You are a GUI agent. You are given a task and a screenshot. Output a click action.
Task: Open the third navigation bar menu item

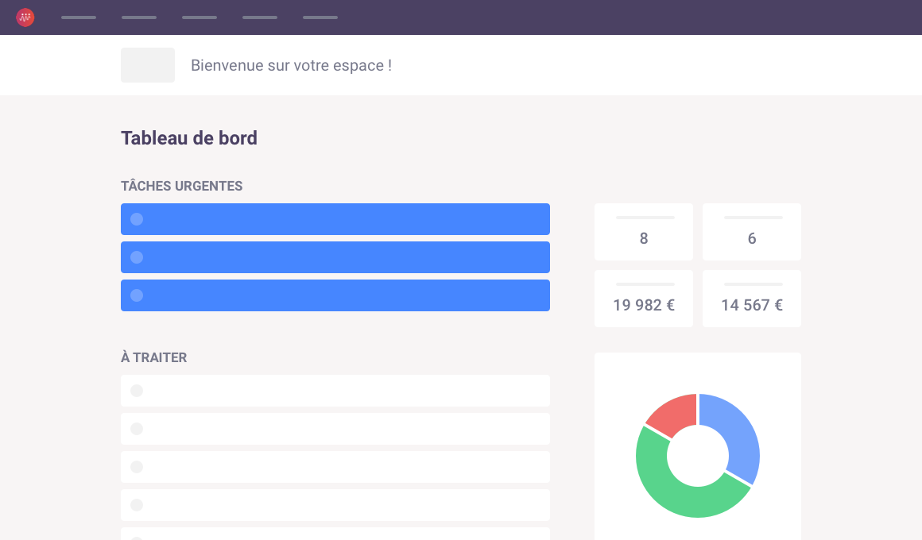click(200, 17)
